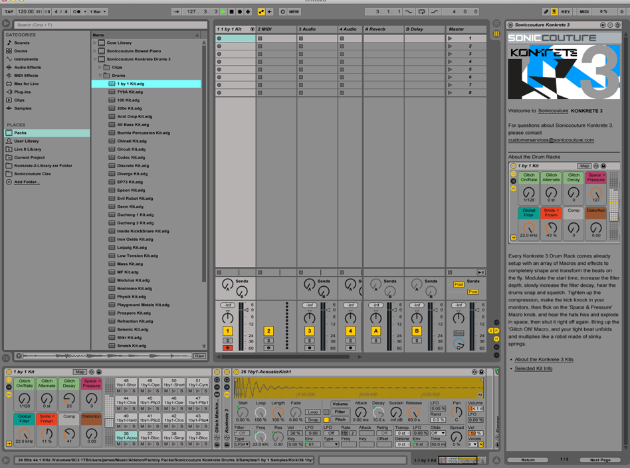Click the Raw preview button

click(x=199, y=356)
